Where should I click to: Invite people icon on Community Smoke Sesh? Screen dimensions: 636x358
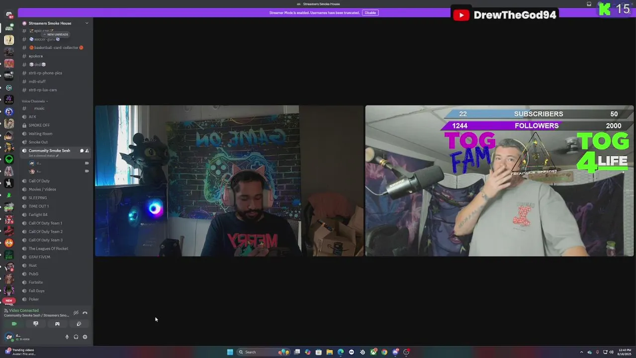tap(87, 151)
